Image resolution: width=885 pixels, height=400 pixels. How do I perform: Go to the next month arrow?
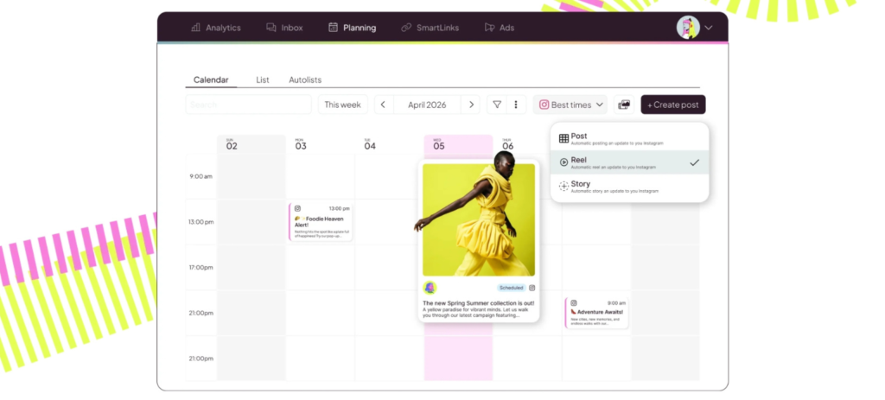pyautogui.click(x=471, y=105)
